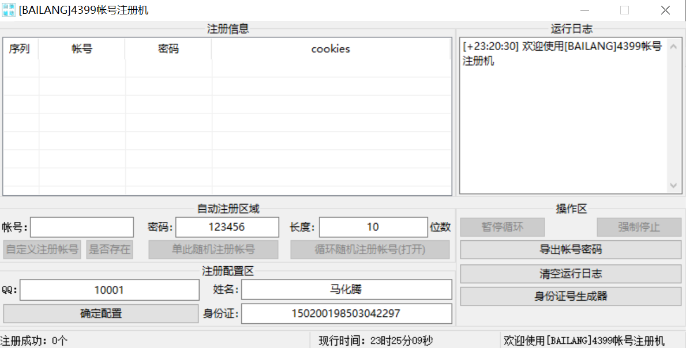Viewport: 686px width, 348px height.
Task: Click the welcome log entry text
Action: pyautogui.click(x=562, y=54)
